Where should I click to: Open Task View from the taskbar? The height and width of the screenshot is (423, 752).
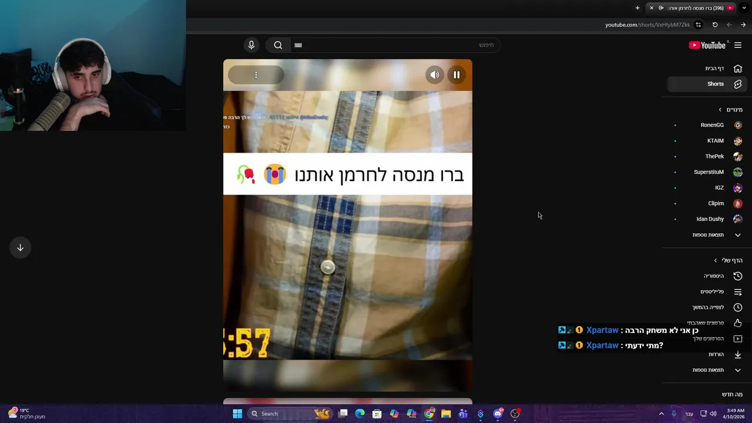[x=343, y=414]
